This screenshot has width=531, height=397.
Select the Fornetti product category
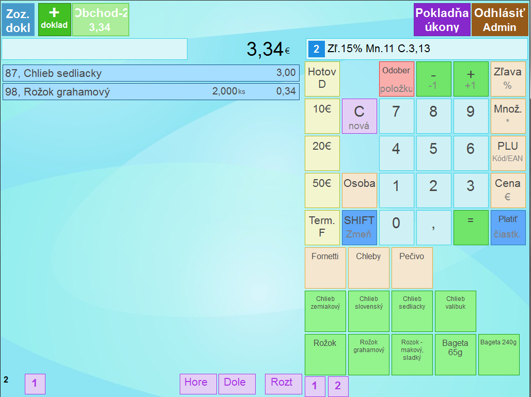click(325, 267)
